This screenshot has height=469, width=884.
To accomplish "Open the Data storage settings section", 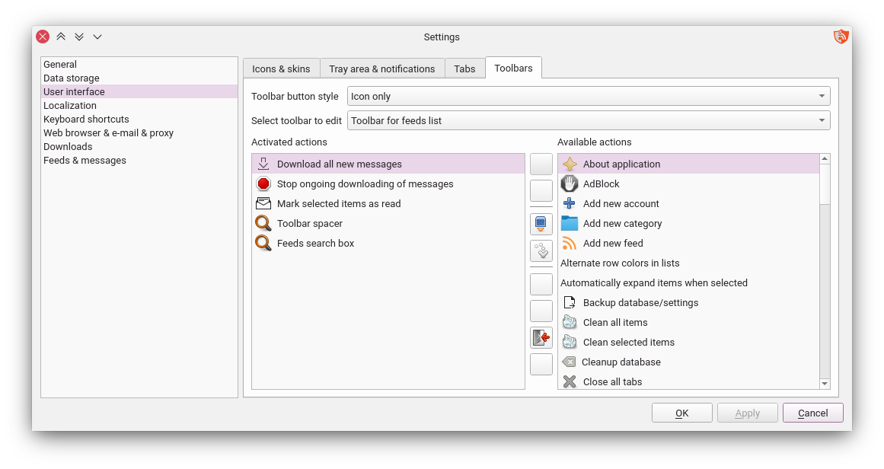I will (139, 78).
